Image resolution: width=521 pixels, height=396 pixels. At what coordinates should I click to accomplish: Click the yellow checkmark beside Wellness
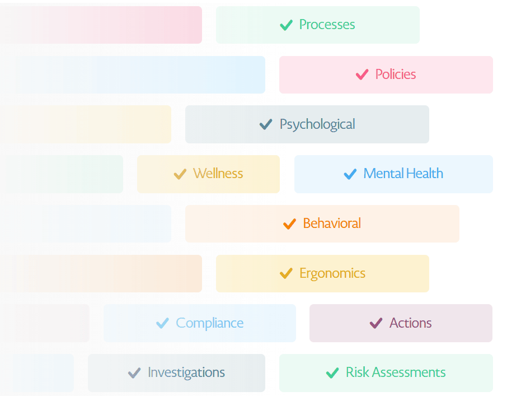pos(180,174)
